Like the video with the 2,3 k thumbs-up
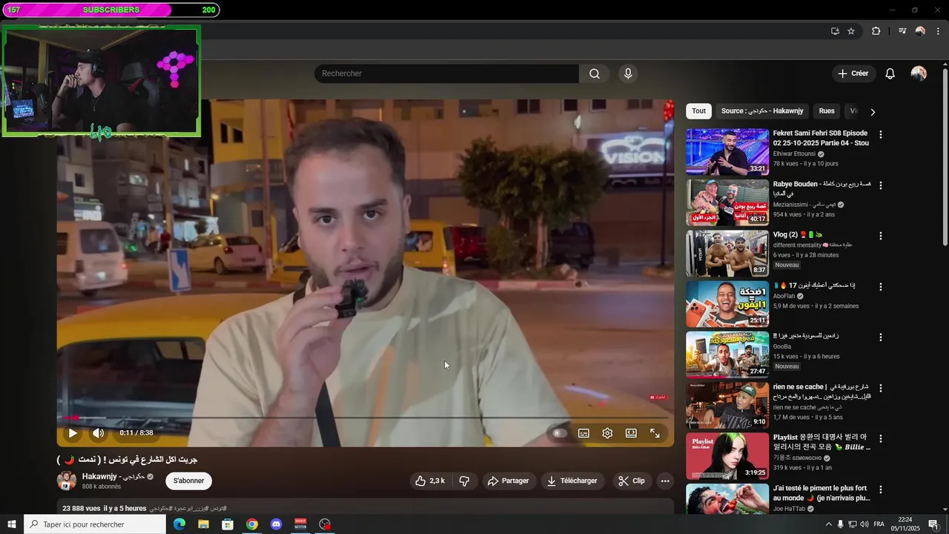This screenshot has width=949, height=534. 430,481
